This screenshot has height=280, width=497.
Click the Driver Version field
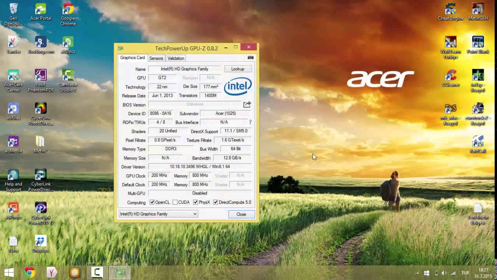click(200, 166)
